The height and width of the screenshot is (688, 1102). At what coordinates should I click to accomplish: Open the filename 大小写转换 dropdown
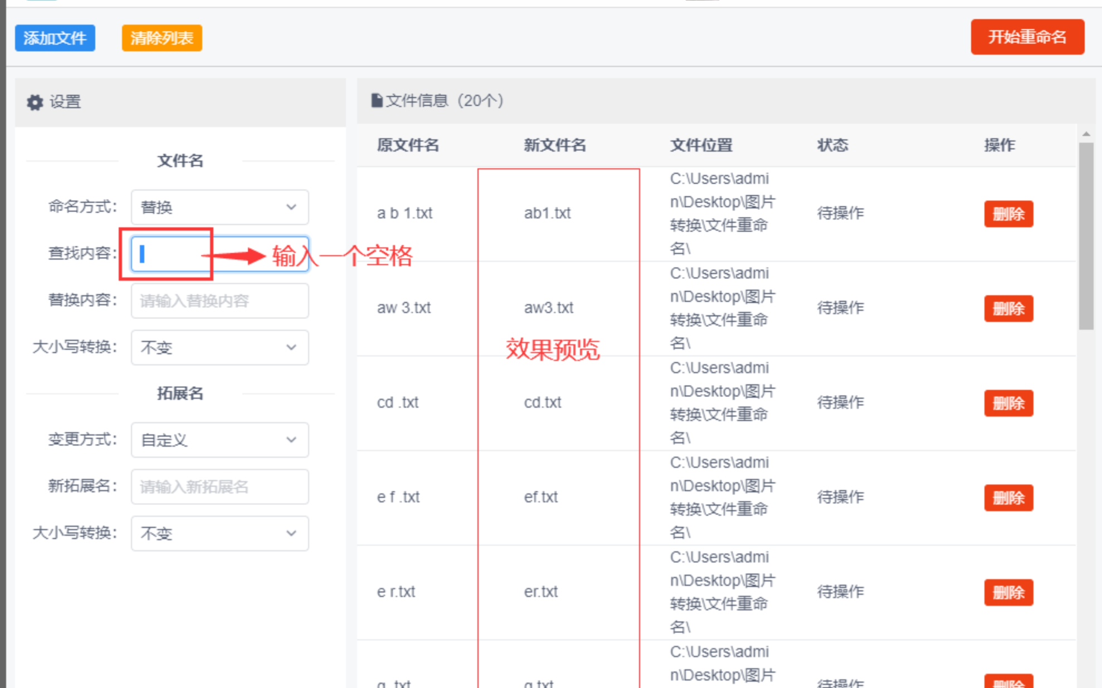point(220,347)
